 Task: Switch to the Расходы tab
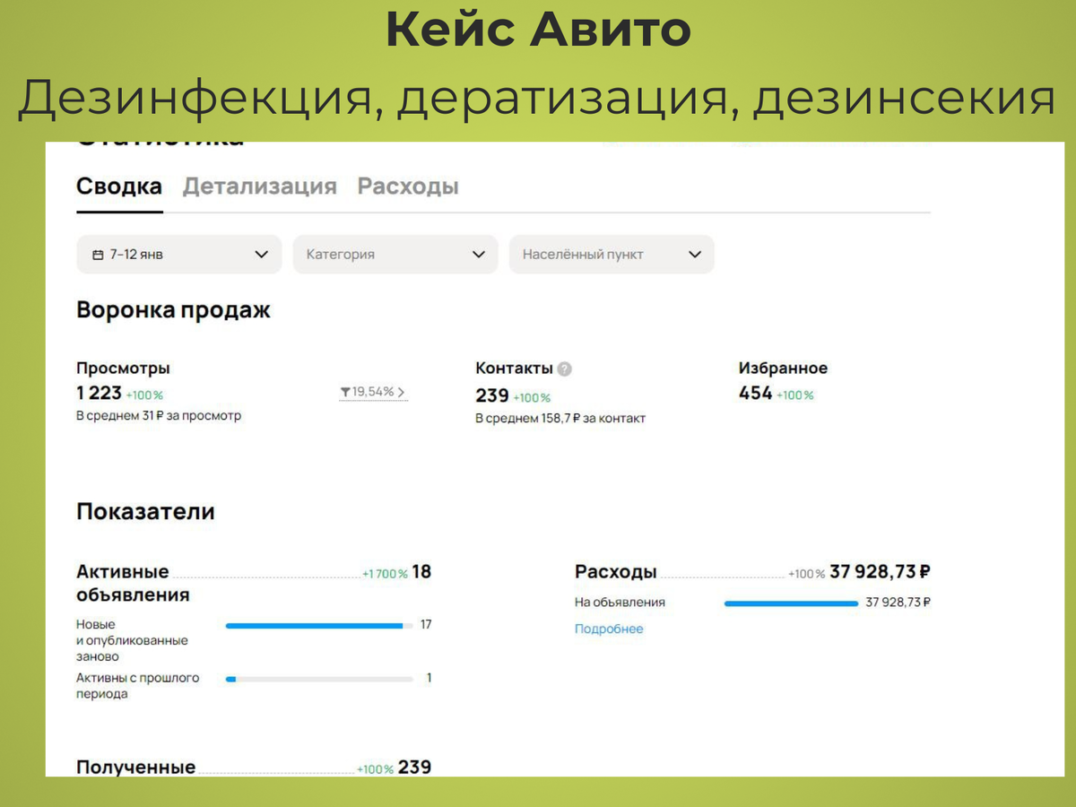[408, 187]
